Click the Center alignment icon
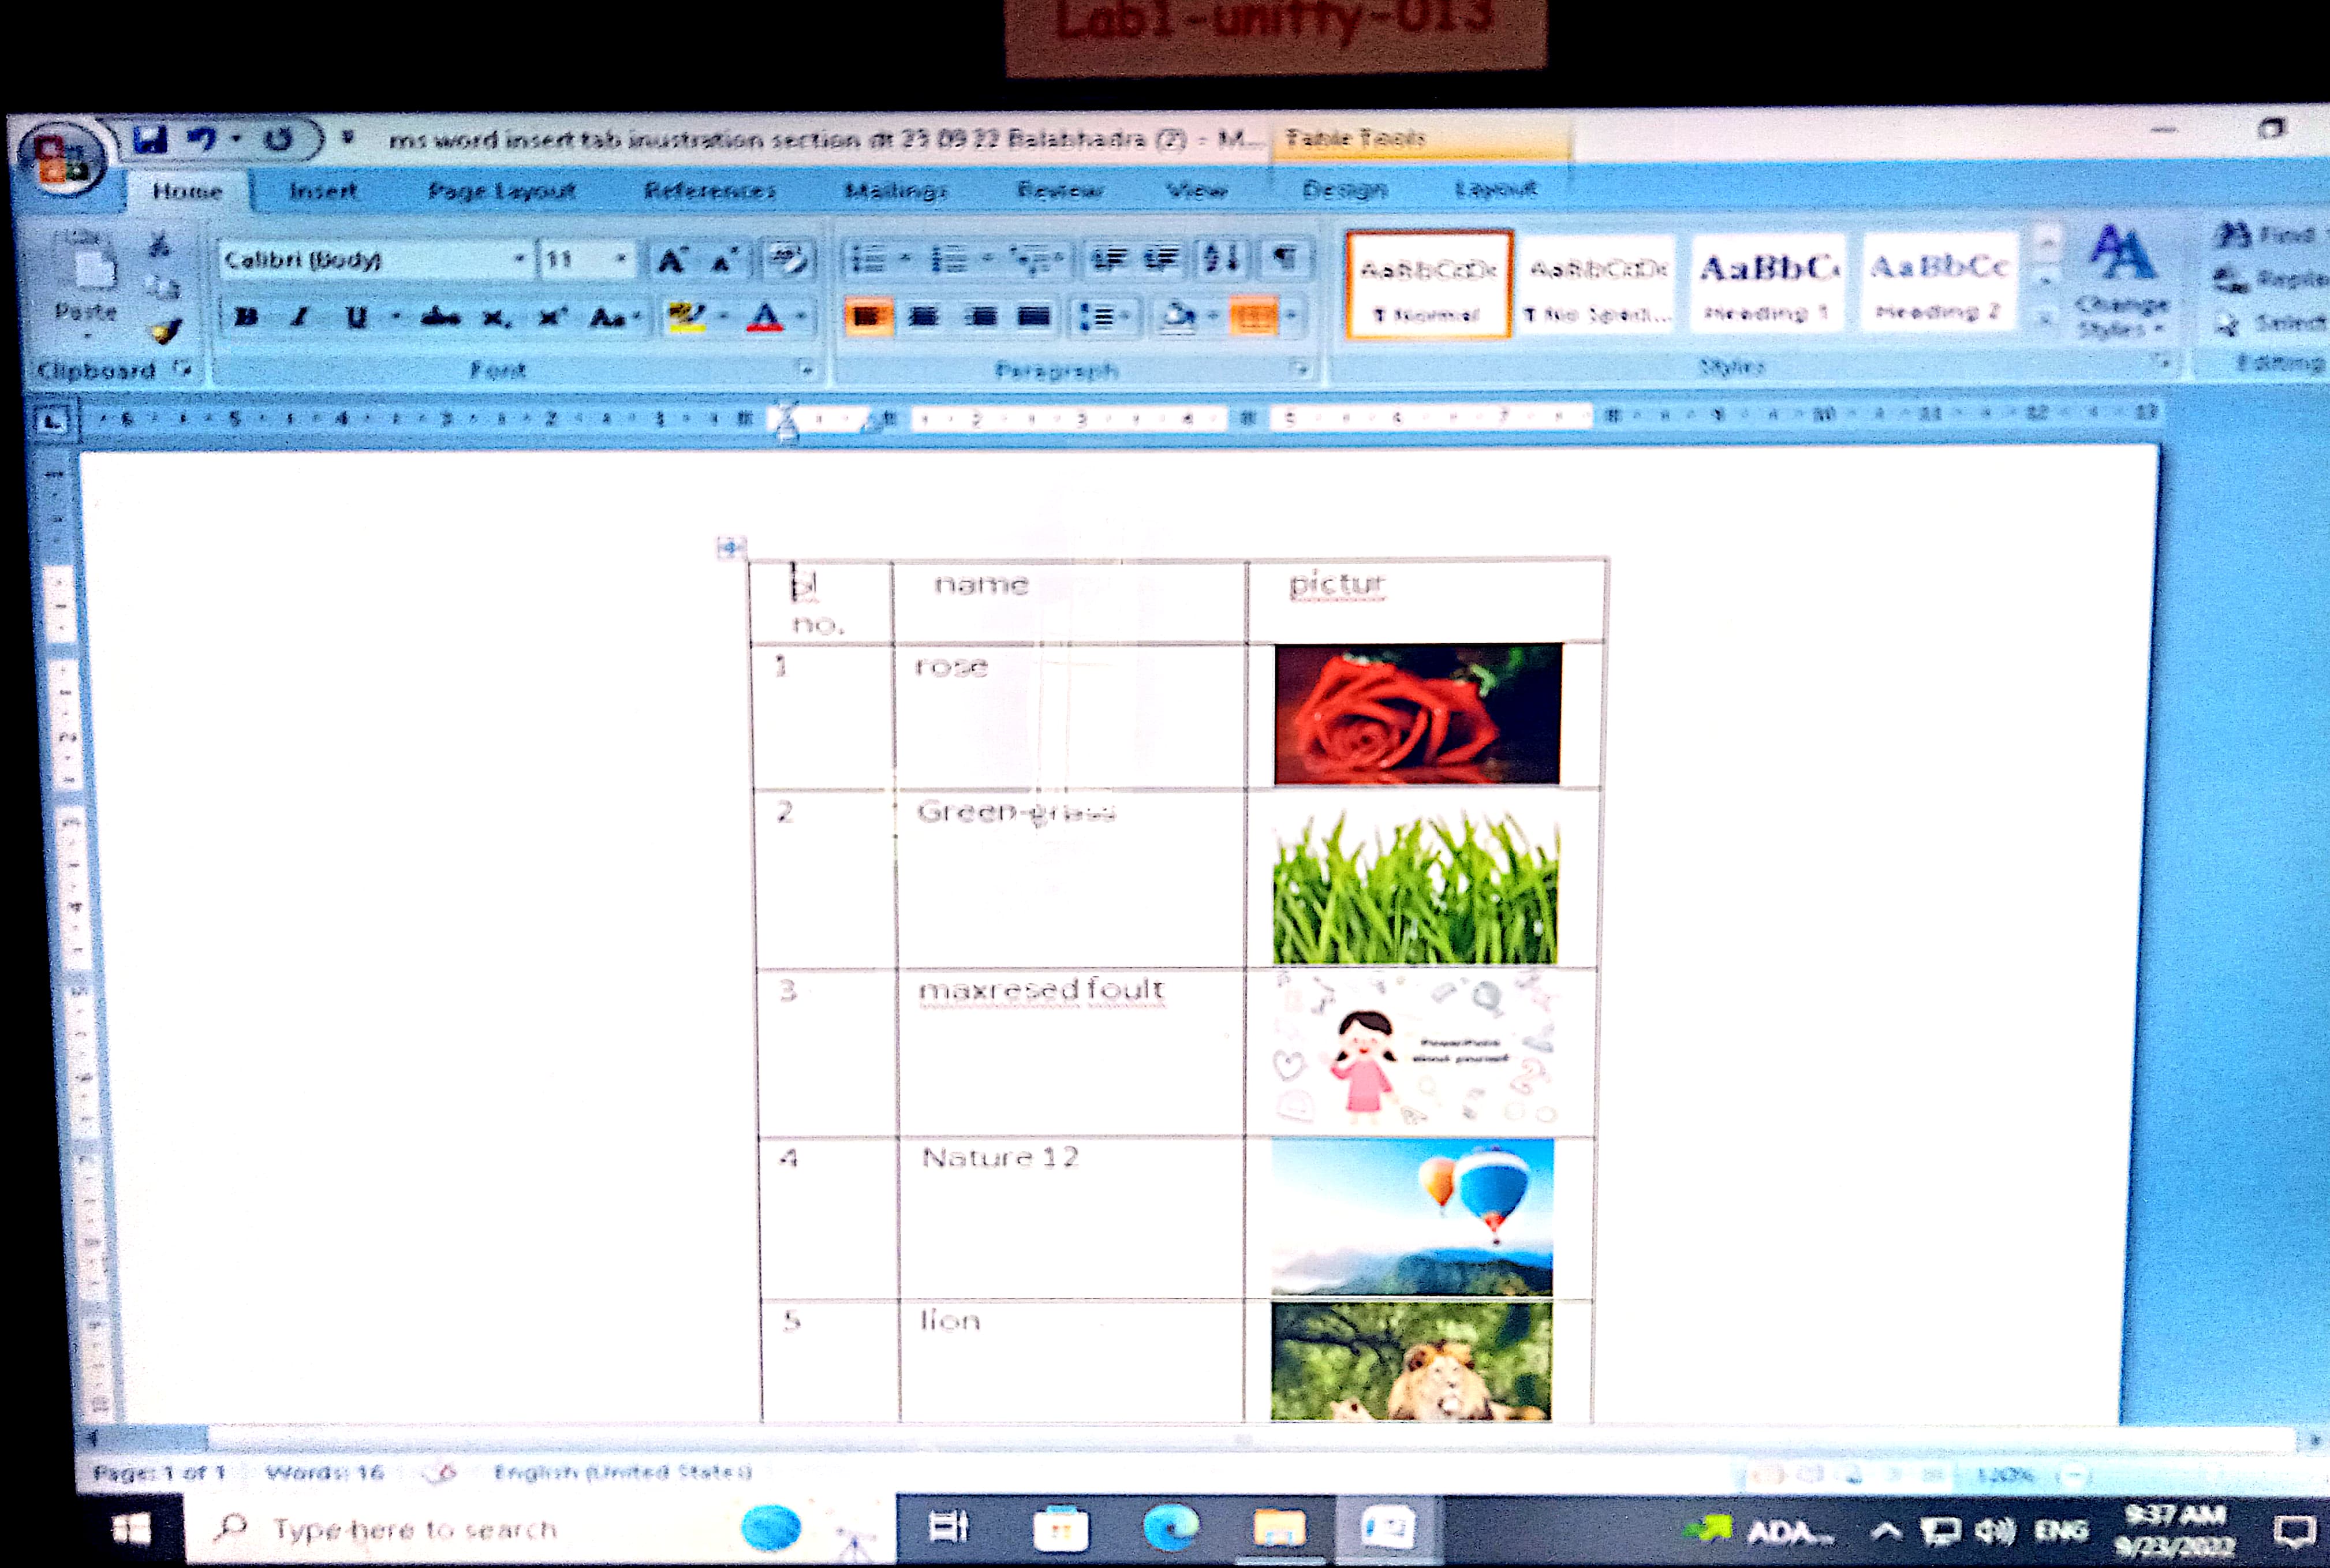The width and height of the screenshot is (2330, 1568). click(x=923, y=317)
